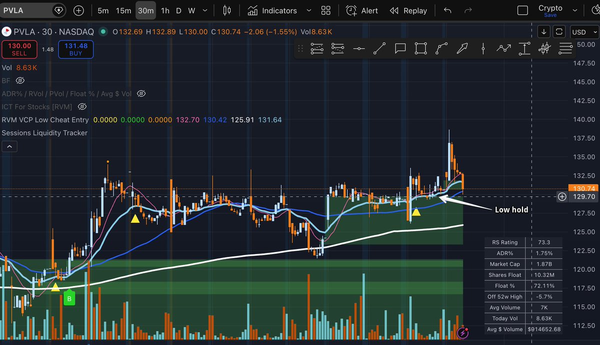
Task: Open the candlestick chart type selector
Action: (227, 10)
